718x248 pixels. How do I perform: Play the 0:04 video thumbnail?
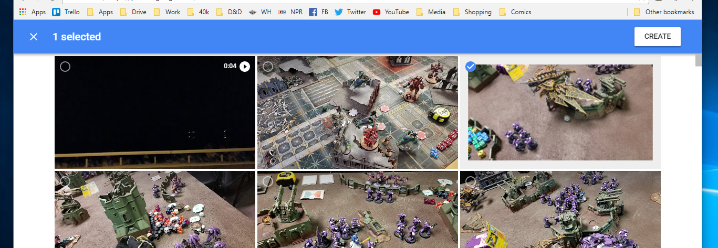pos(245,66)
